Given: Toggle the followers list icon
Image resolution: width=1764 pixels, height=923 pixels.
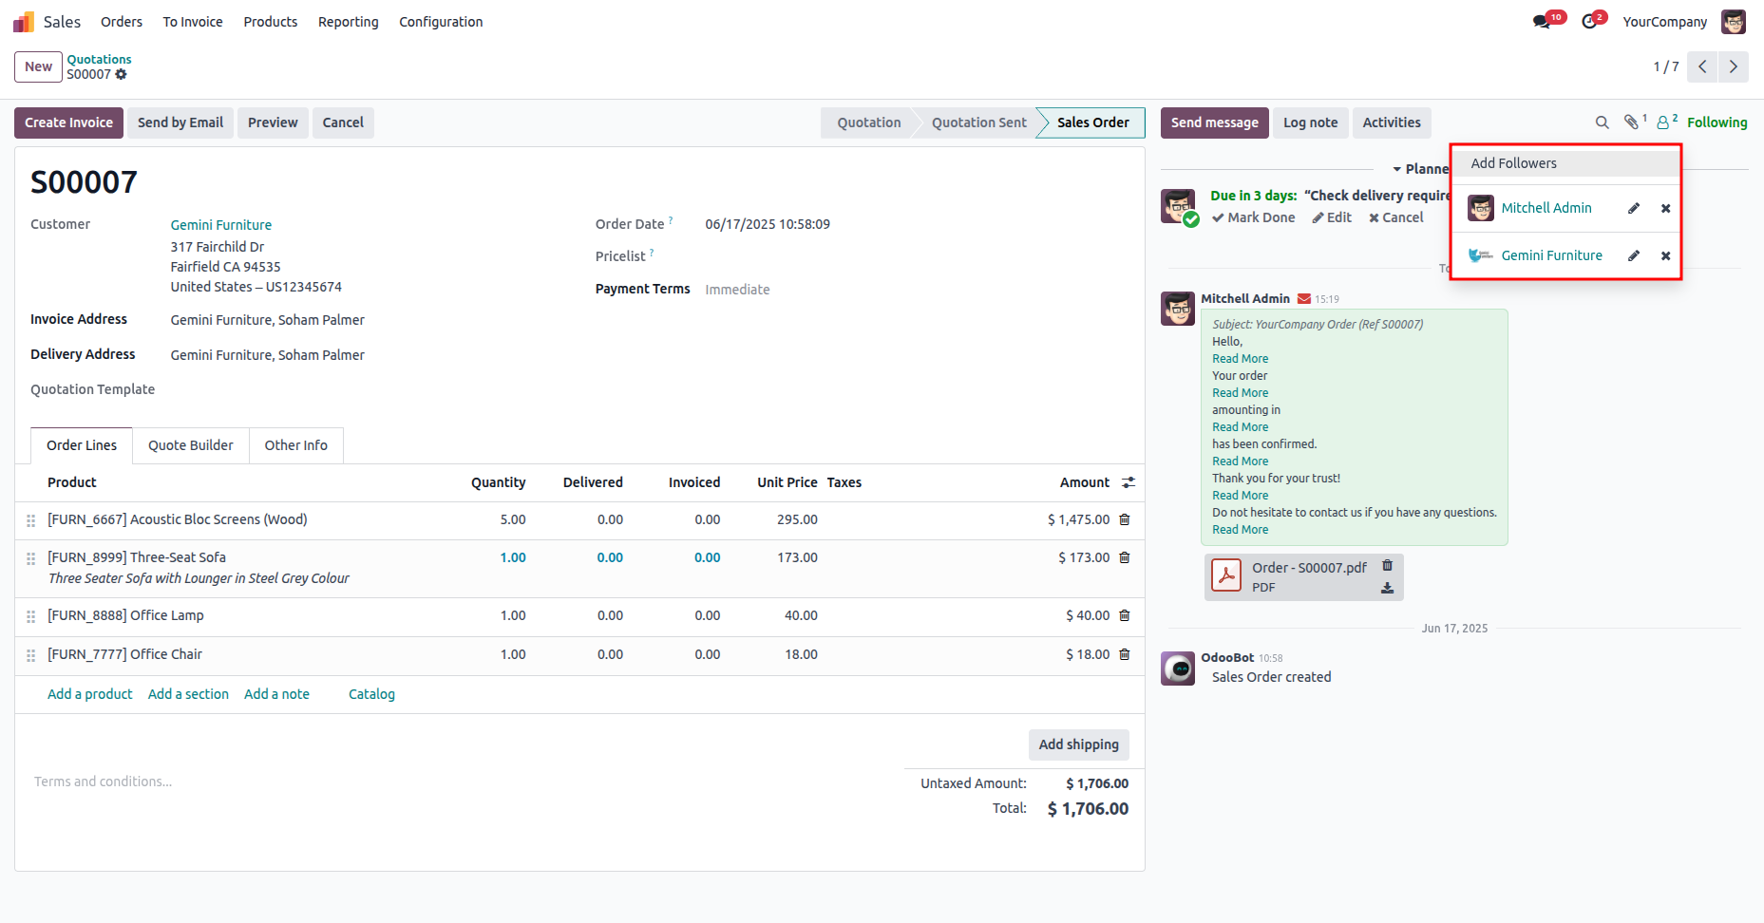Looking at the screenshot, I should (x=1663, y=122).
